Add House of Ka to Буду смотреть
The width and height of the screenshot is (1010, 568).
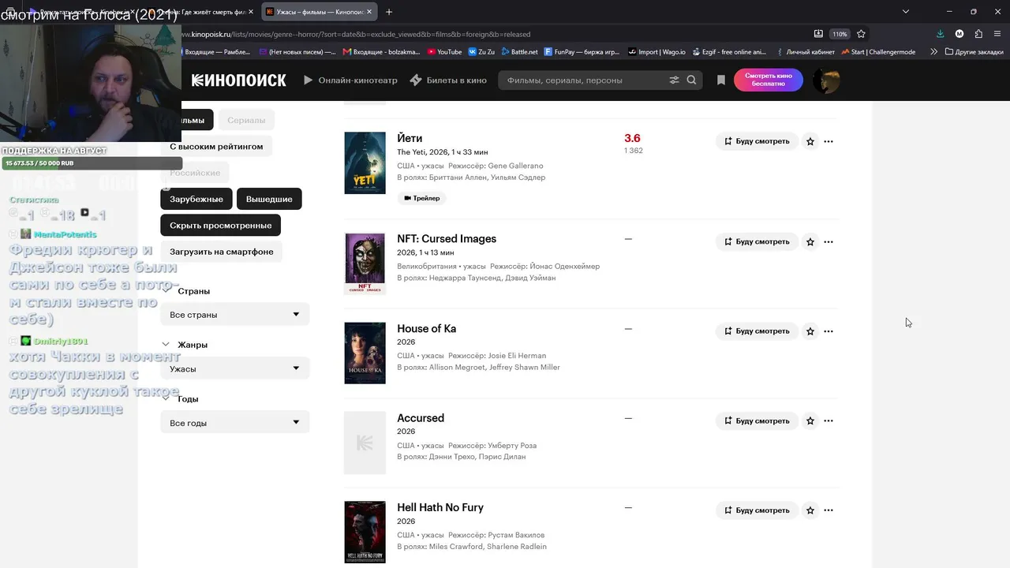[757, 331]
